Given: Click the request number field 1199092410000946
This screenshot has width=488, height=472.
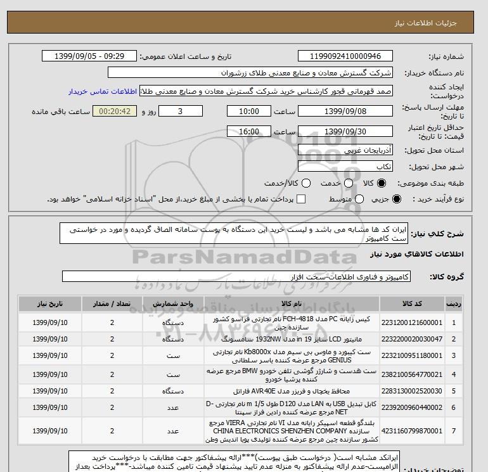Looking at the screenshot, I should [x=345, y=56].
